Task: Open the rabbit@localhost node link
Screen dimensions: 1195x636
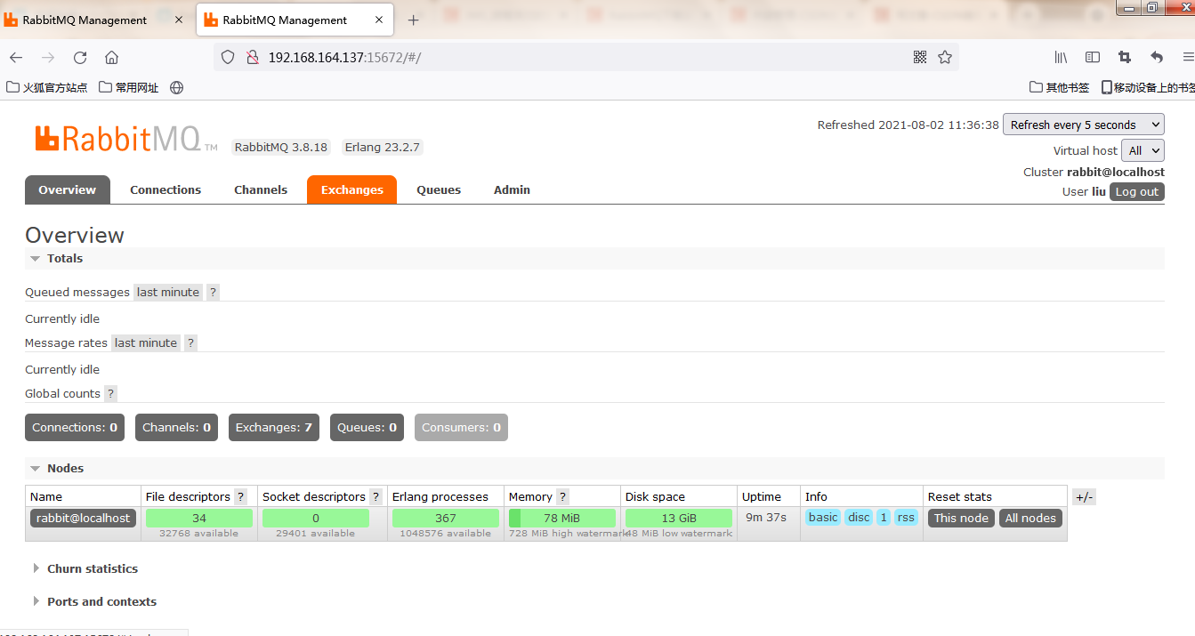Action: point(84,518)
